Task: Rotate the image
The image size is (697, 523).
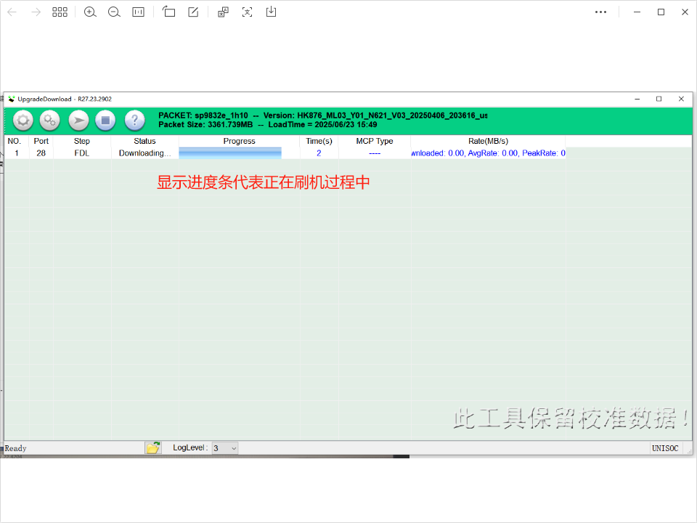Action: point(169,12)
